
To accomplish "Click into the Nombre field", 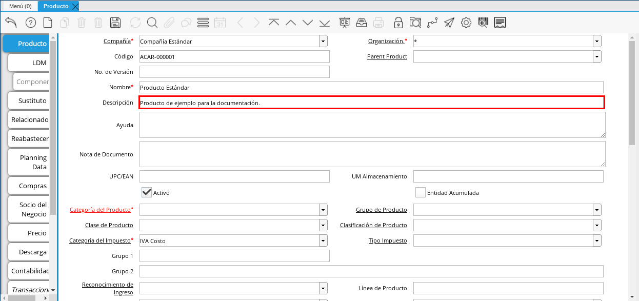I will (371, 87).
